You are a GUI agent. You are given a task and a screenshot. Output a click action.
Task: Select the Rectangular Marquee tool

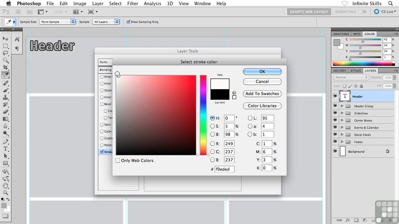pos(6,46)
